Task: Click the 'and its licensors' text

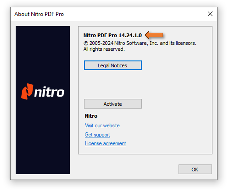Action: (x=178, y=43)
